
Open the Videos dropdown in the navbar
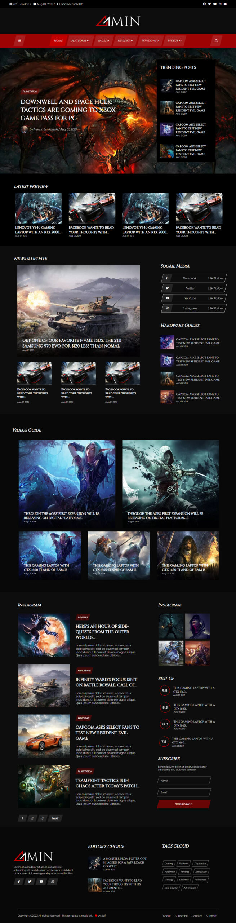174,41
